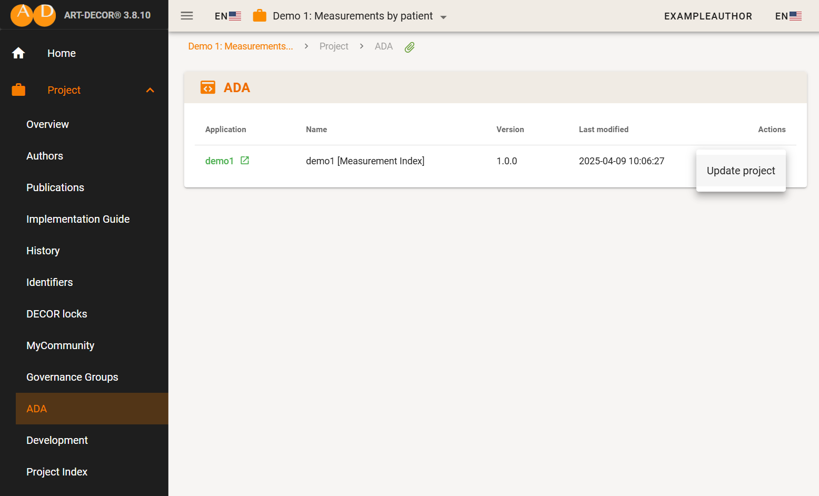The image size is (819, 496).
Task: Open the left EN language selector
Action: (227, 16)
